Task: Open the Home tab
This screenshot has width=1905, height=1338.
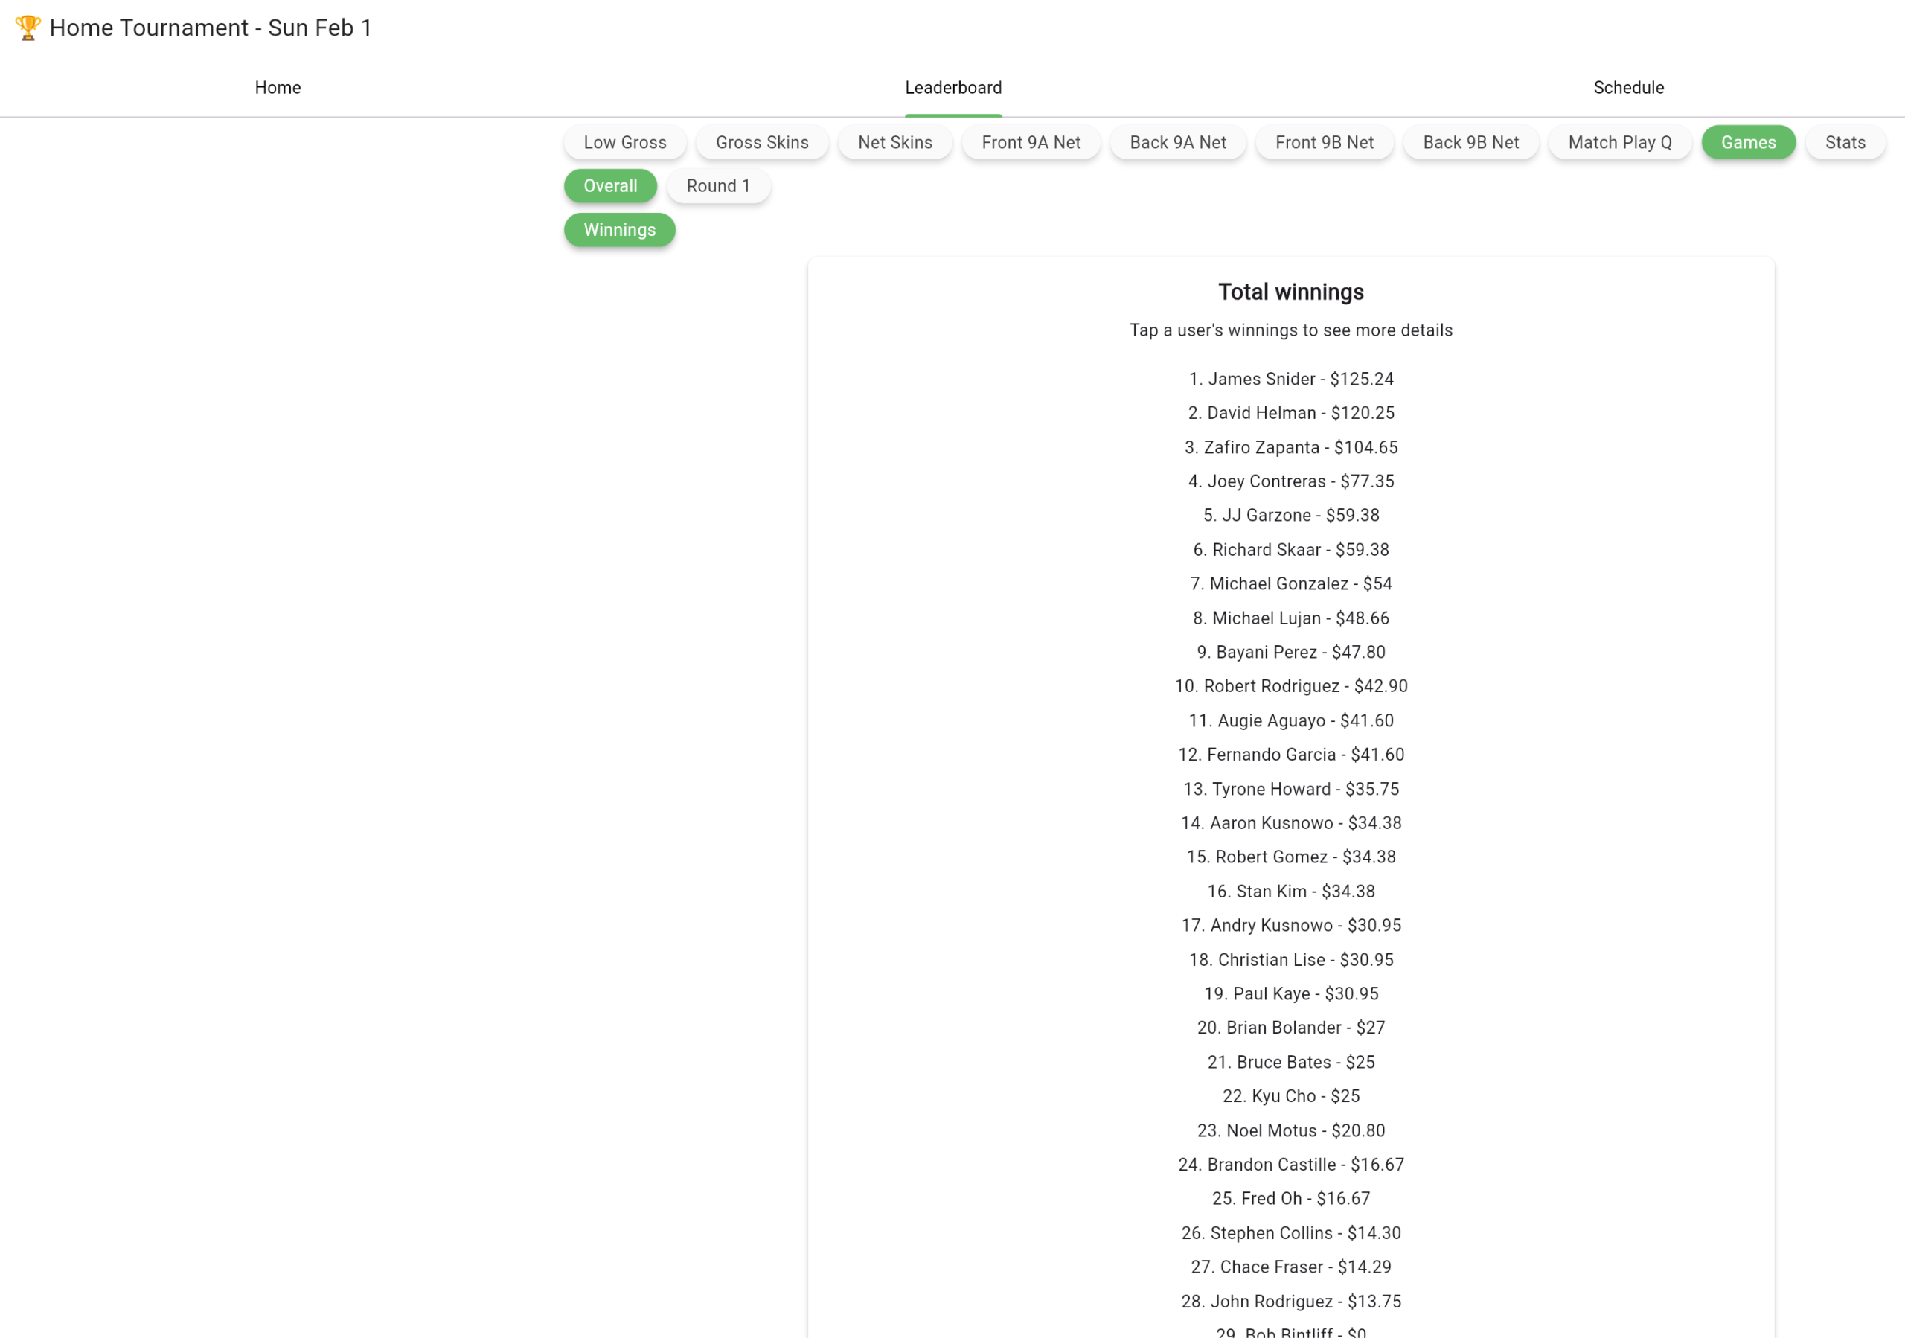Action: (x=277, y=87)
